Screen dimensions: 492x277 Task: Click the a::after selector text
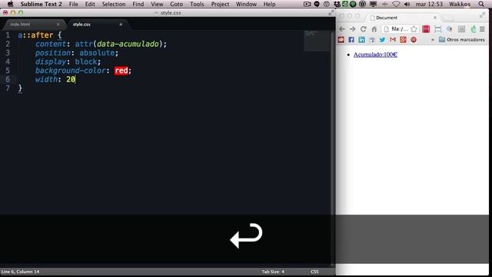pos(35,35)
